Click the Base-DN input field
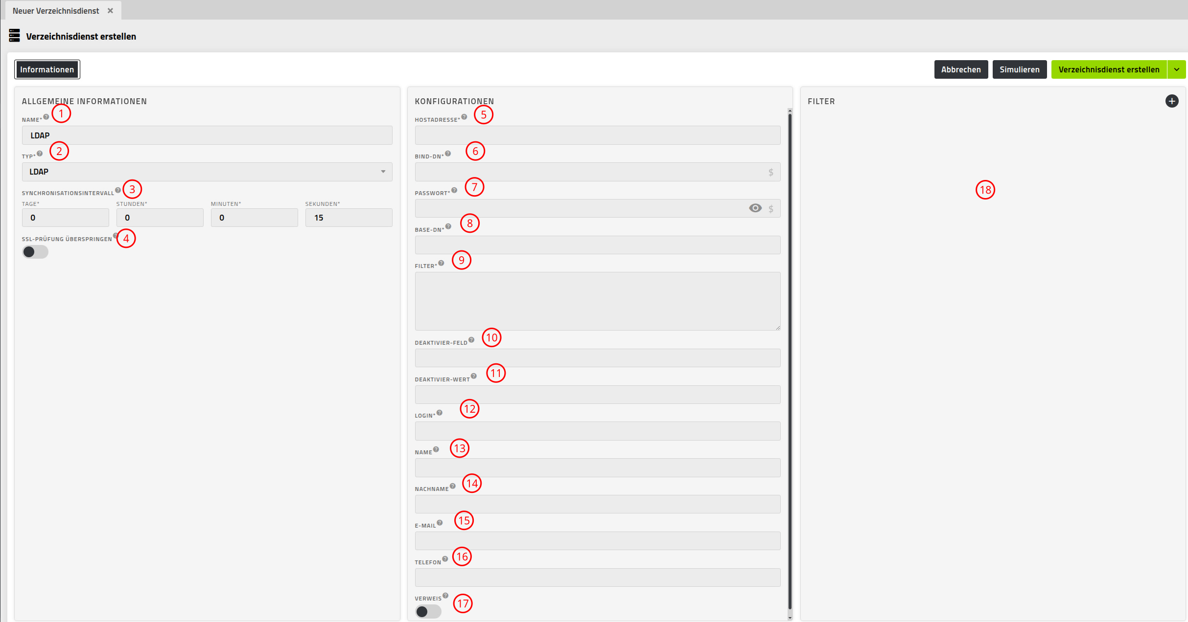The width and height of the screenshot is (1188, 622). click(x=598, y=245)
